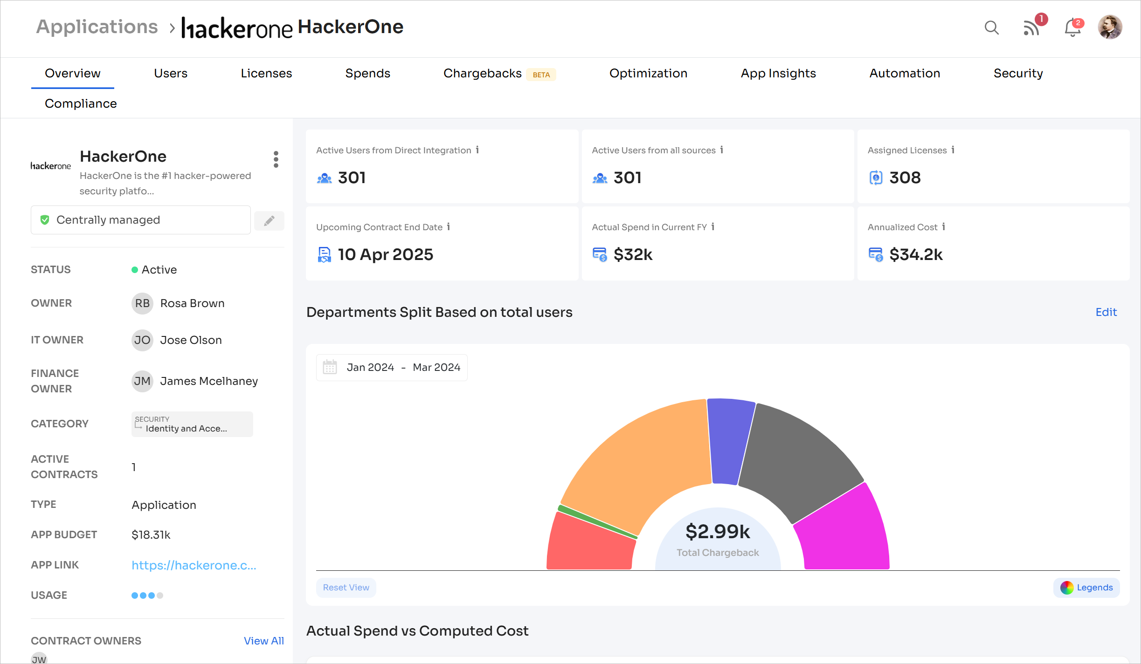Click the hackerone logo in the side panel
Screen dimensions: 1141x664
pyautogui.click(x=51, y=166)
